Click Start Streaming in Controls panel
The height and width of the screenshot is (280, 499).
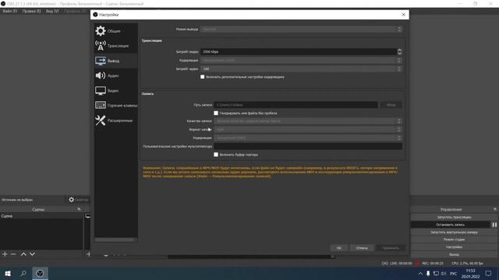point(454,217)
